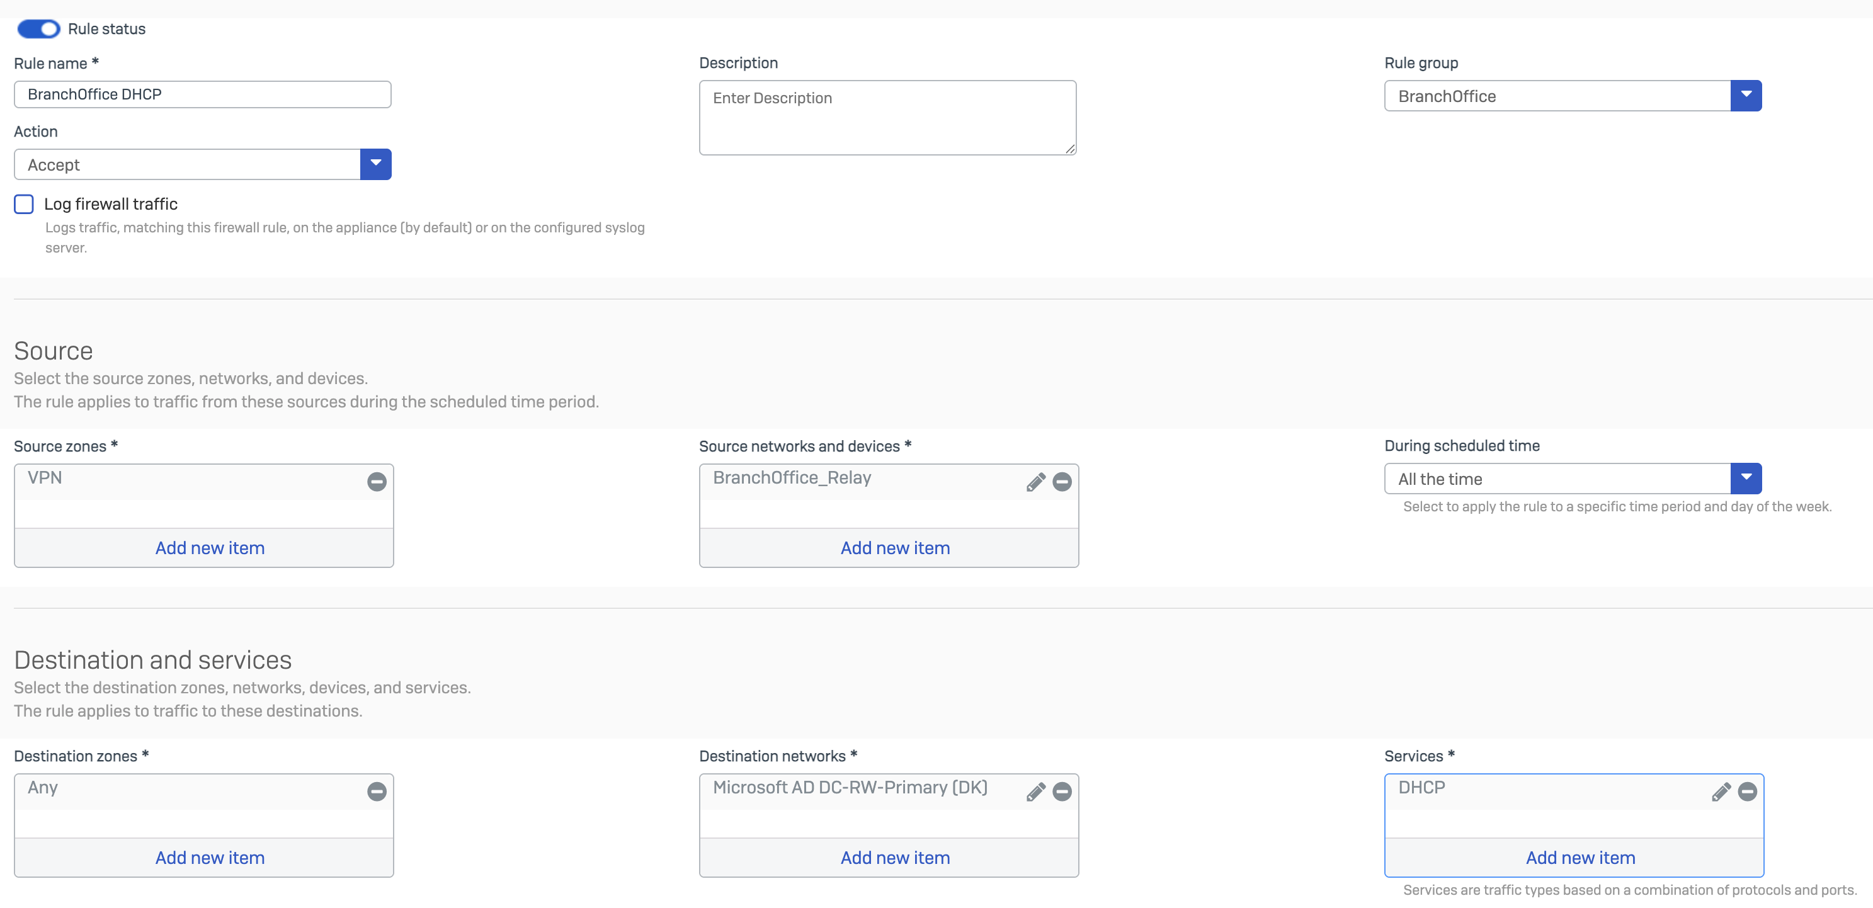This screenshot has height=908, width=1873.
Task: Remove VPN from Source zones
Action: pos(377,481)
